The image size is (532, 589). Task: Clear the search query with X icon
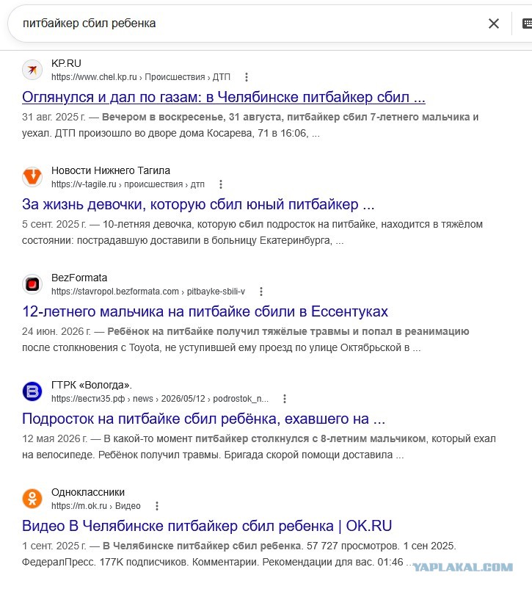click(x=494, y=24)
